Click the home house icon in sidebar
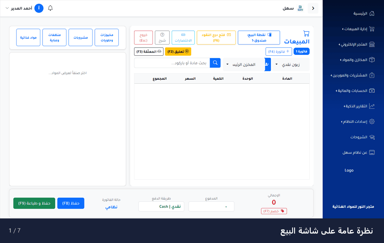384x243 pixels. pyautogui.click(x=372, y=13)
